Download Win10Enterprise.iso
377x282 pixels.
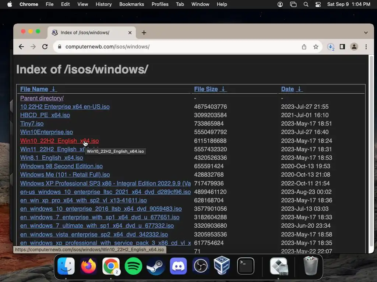click(46, 132)
